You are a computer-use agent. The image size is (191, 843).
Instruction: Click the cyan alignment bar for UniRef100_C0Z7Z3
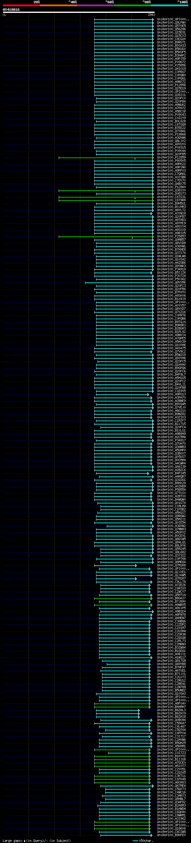point(130,753)
